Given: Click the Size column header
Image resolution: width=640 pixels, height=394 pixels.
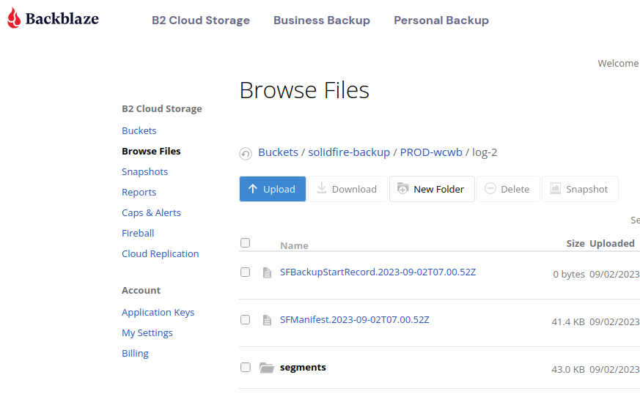Looking at the screenshot, I should [x=575, y=243].
